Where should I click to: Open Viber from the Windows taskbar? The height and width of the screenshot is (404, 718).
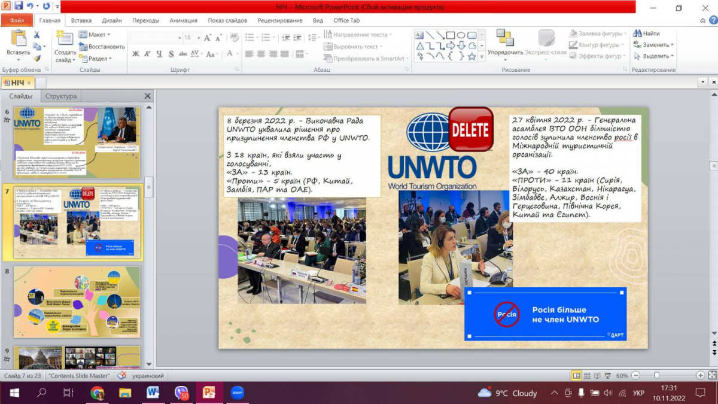point(181,393)
